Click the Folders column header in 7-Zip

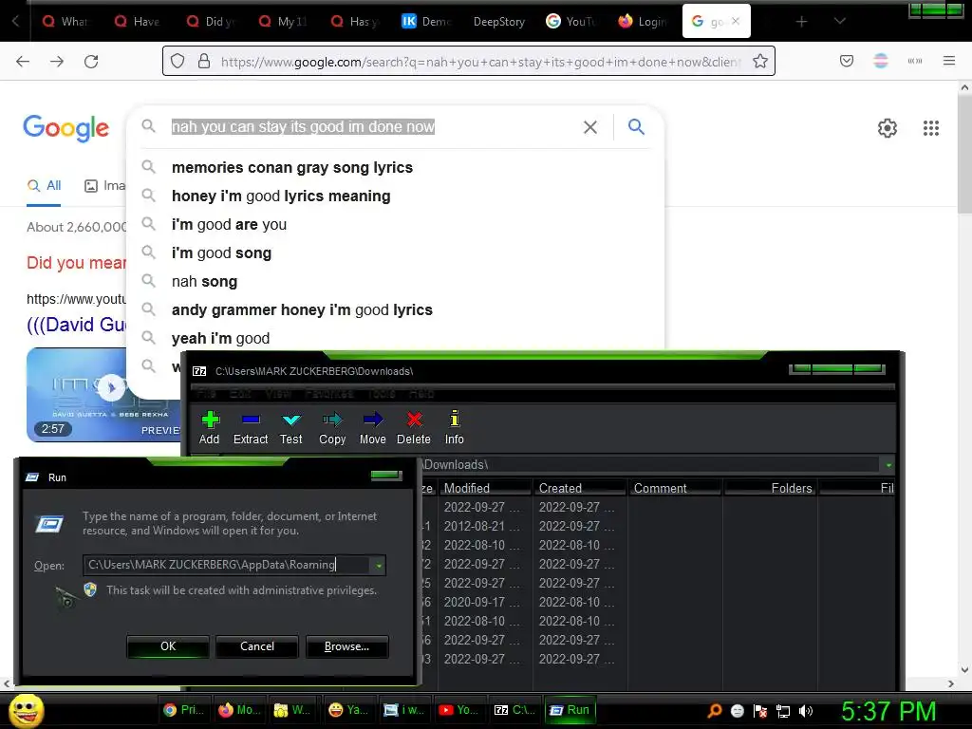pos(771,489)
